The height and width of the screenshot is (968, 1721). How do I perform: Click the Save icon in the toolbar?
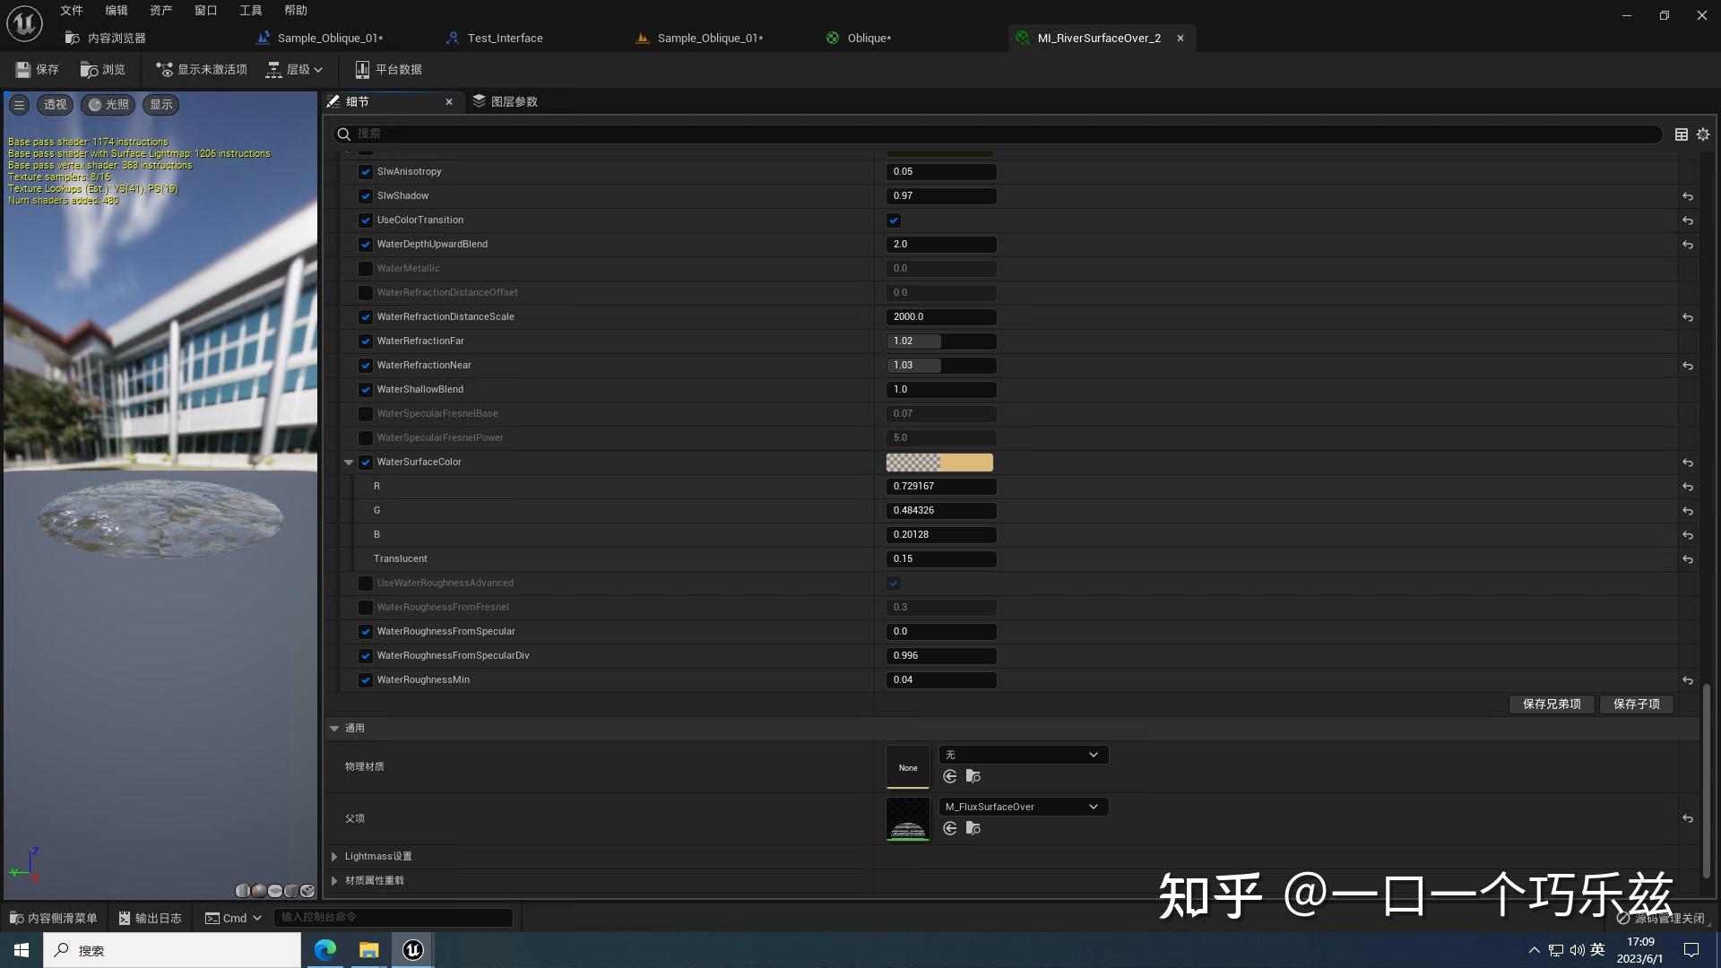pyautogui.click(x=24, y=69)
